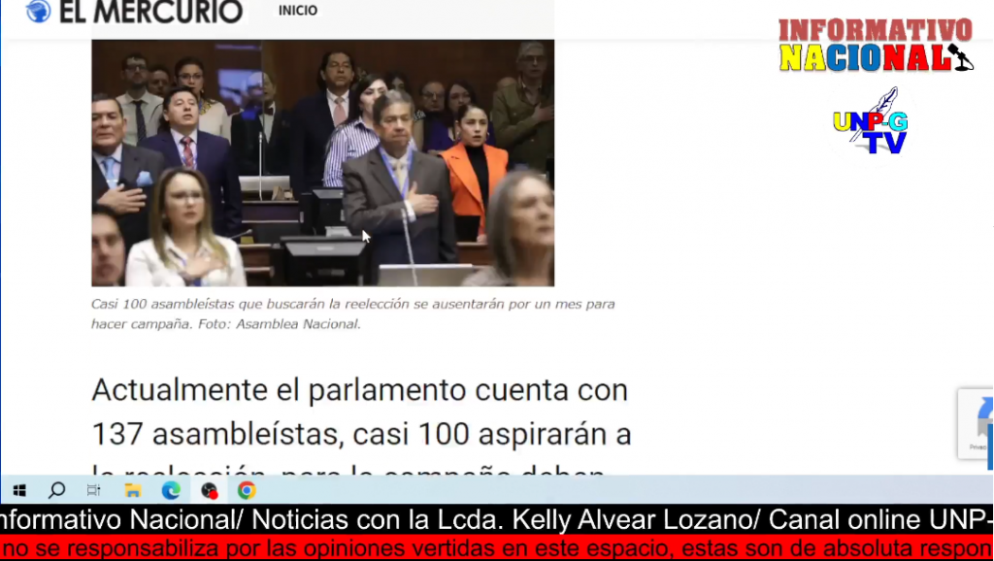This screenshot has width=994, height=561.
Task: Click the El Mercurio globe logo icon
Action: 38,11
